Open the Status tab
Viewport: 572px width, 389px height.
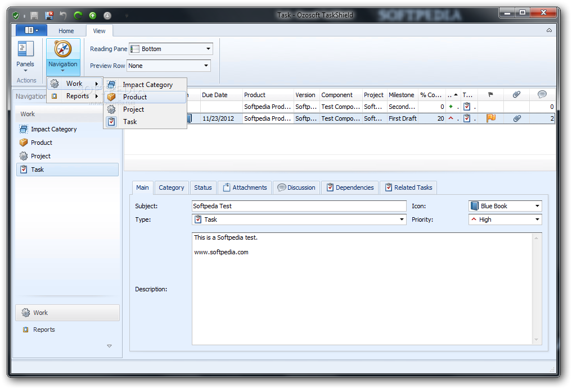point(203,187)
